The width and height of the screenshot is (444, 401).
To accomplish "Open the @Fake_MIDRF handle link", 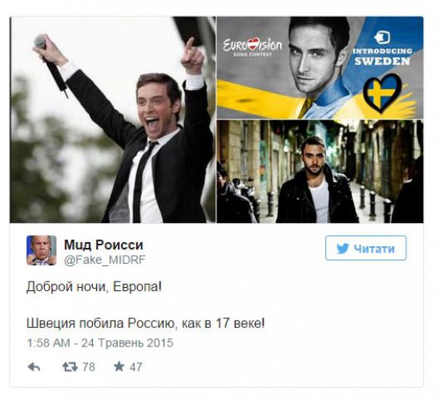I will [105, 260].
